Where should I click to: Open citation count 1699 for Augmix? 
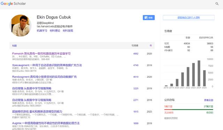(x=136, y=123)
